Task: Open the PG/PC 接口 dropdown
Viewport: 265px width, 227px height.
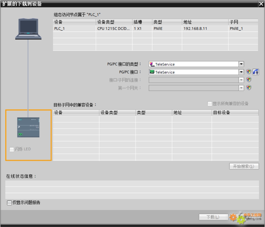Action: [x=241, y=72]
